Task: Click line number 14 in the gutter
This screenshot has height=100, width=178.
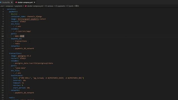Action: 3,36
